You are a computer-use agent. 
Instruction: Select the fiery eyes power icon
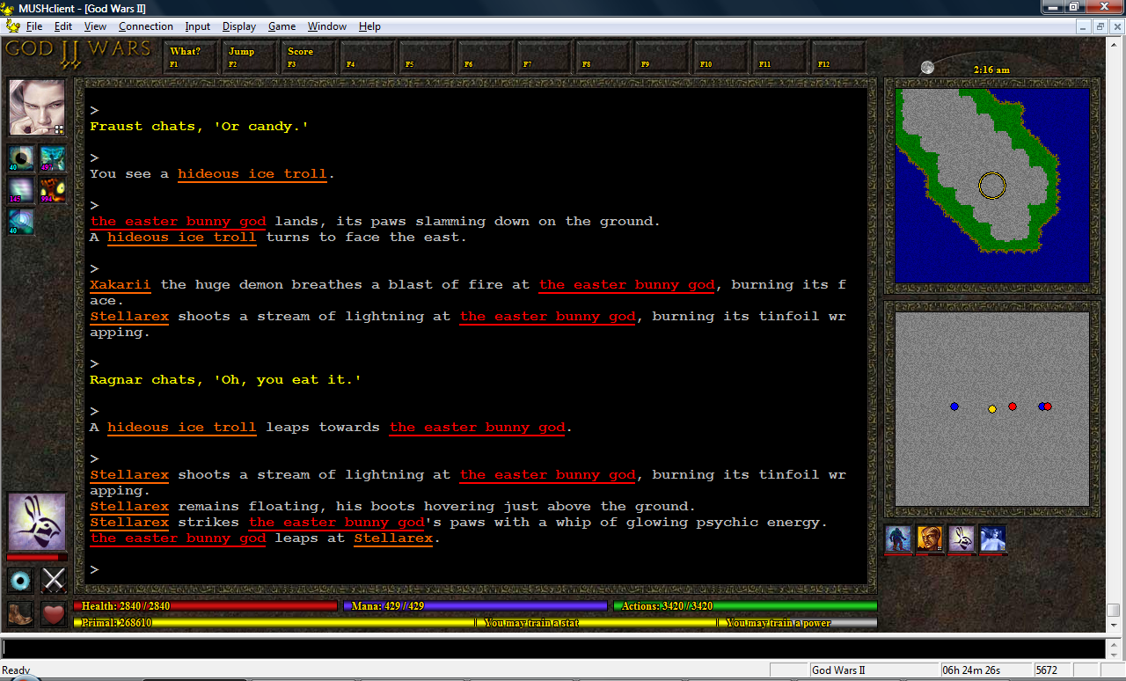point(53,189)
